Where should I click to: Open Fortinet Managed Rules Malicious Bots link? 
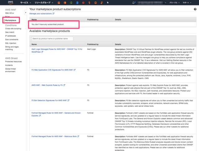[x=54, y=136]
